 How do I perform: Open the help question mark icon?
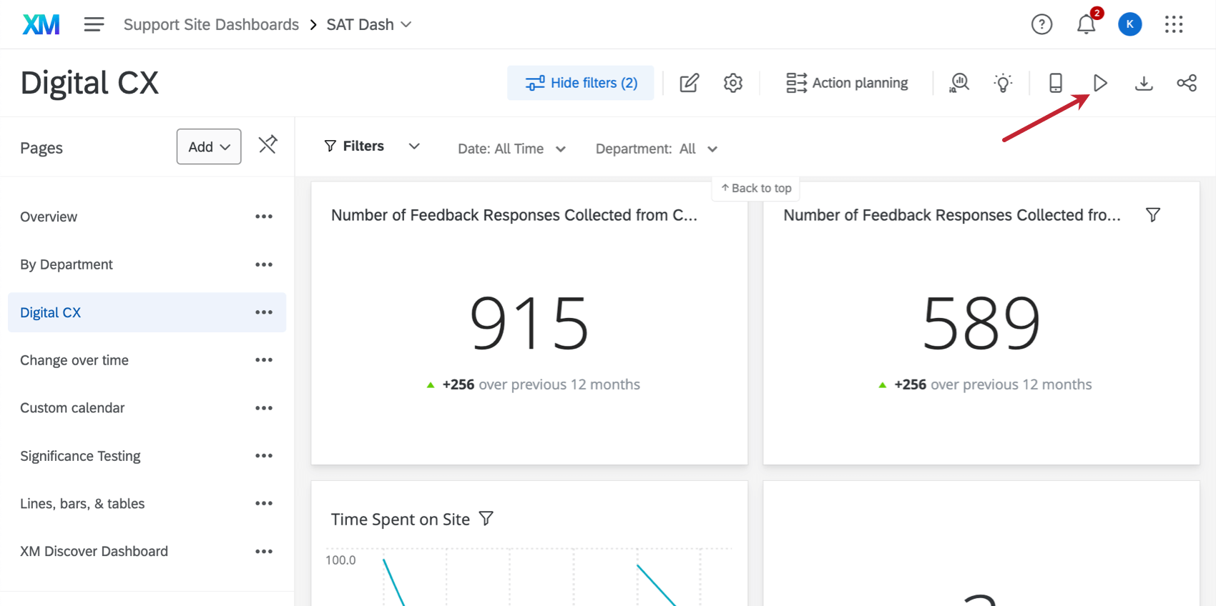click(x=1041, y=25)
